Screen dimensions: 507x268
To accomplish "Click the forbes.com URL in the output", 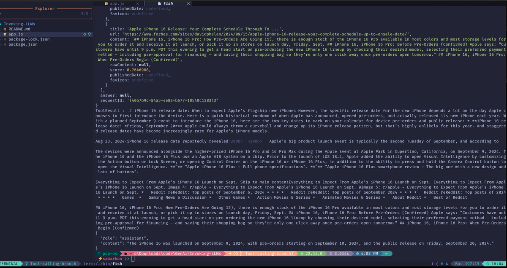I will click(267, 34).
